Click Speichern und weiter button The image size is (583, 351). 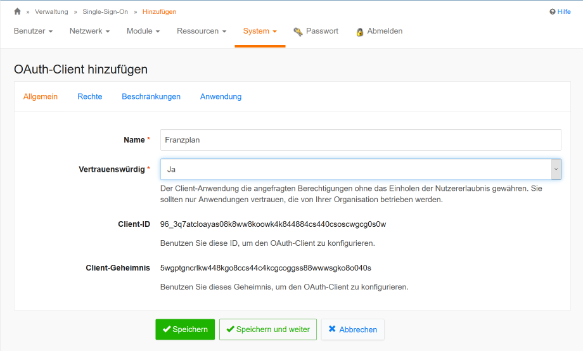[267, 329]
